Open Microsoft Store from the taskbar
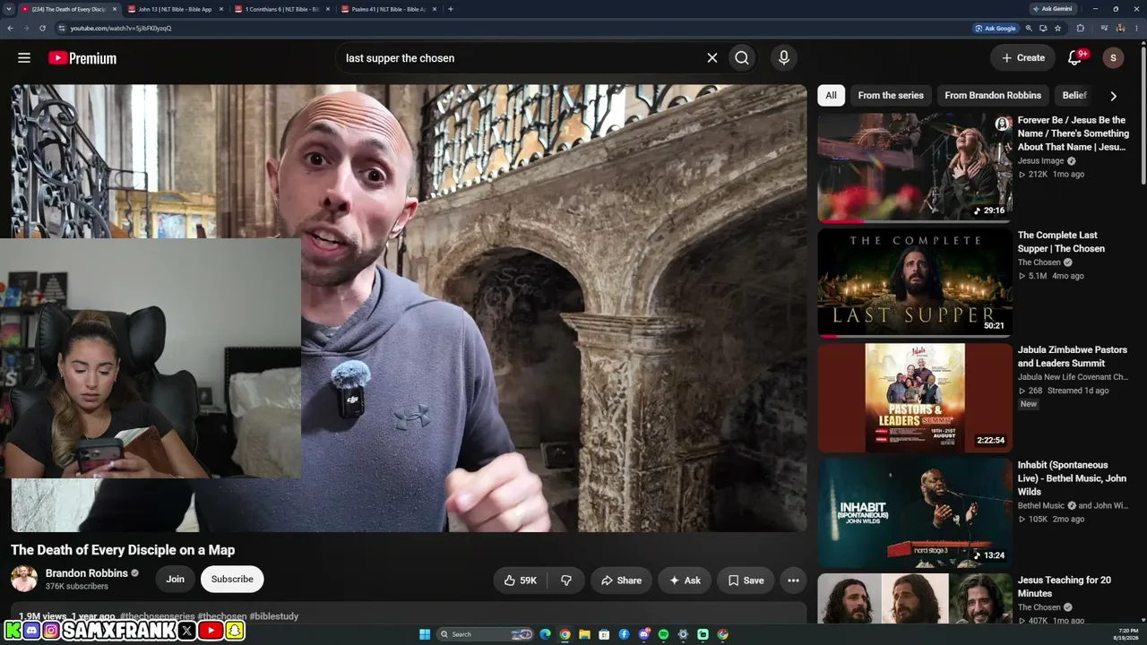 pyautogui.click(x=604, y=634)
